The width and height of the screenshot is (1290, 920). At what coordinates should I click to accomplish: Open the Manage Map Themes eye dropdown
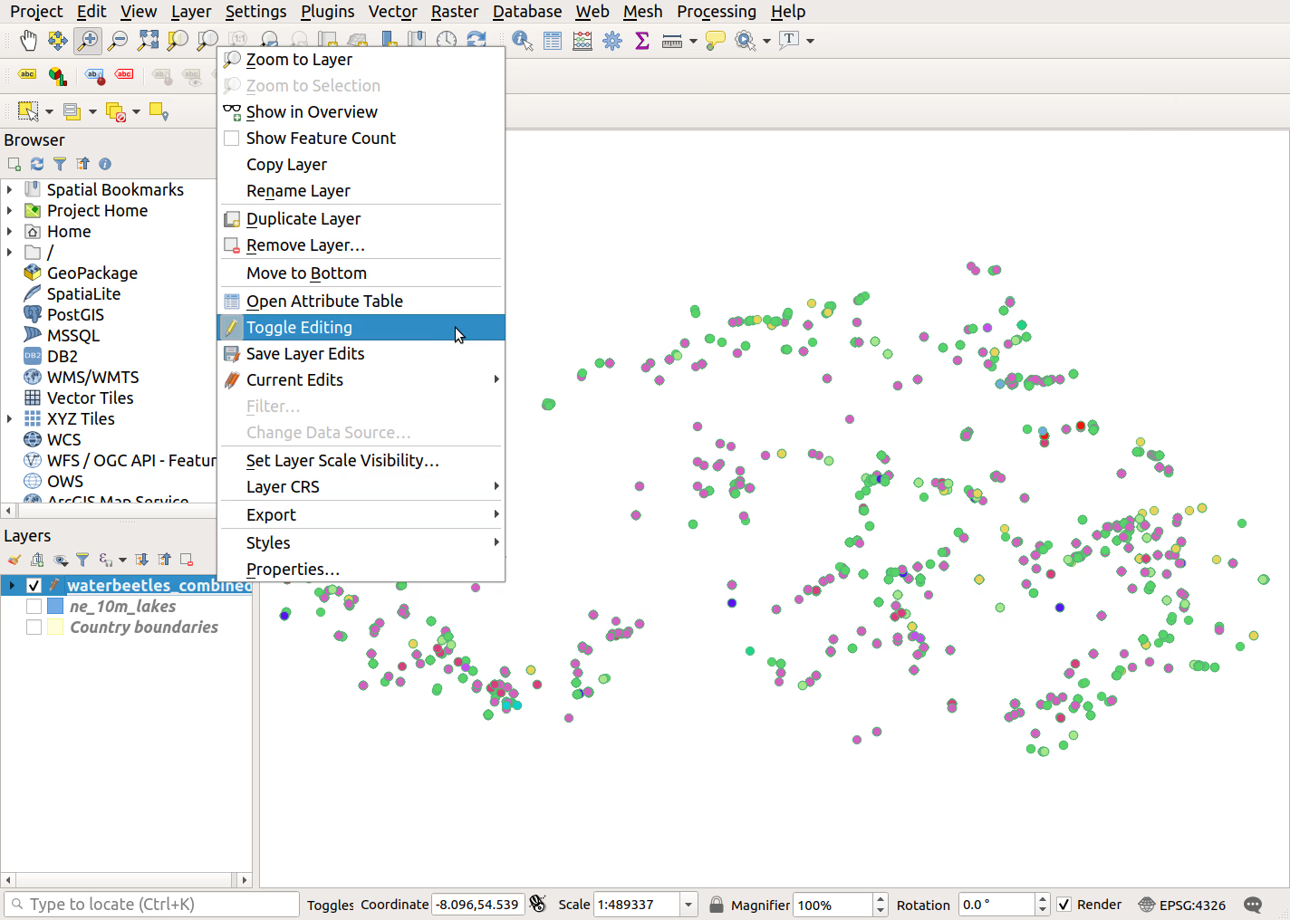pos(61,560)
